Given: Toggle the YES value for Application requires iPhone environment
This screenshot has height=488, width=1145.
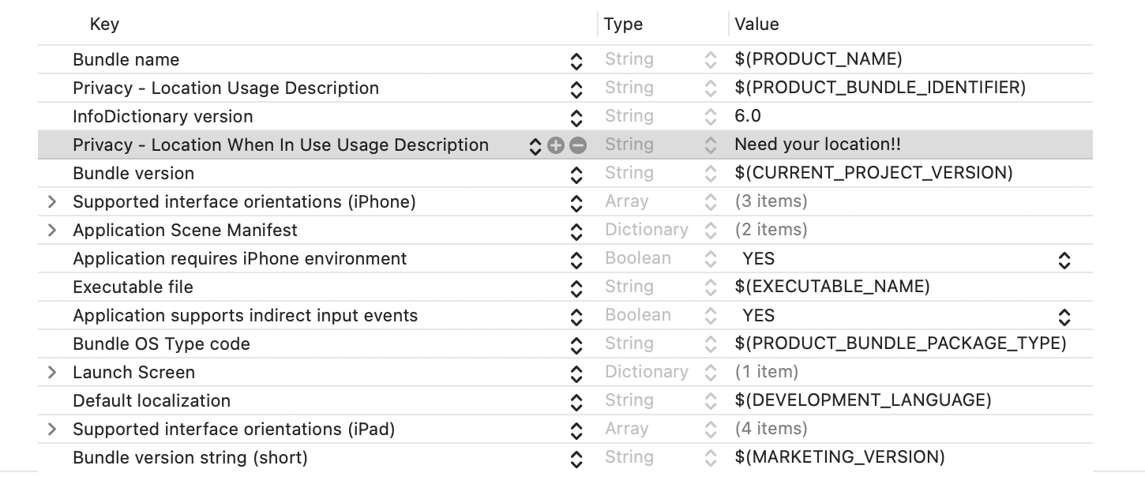Looking at the screenshot, I should [1064, 259].
